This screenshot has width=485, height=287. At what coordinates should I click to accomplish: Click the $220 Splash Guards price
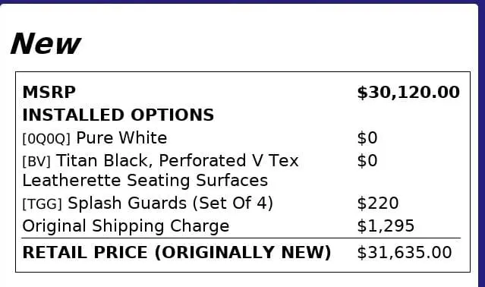(378, 203)
